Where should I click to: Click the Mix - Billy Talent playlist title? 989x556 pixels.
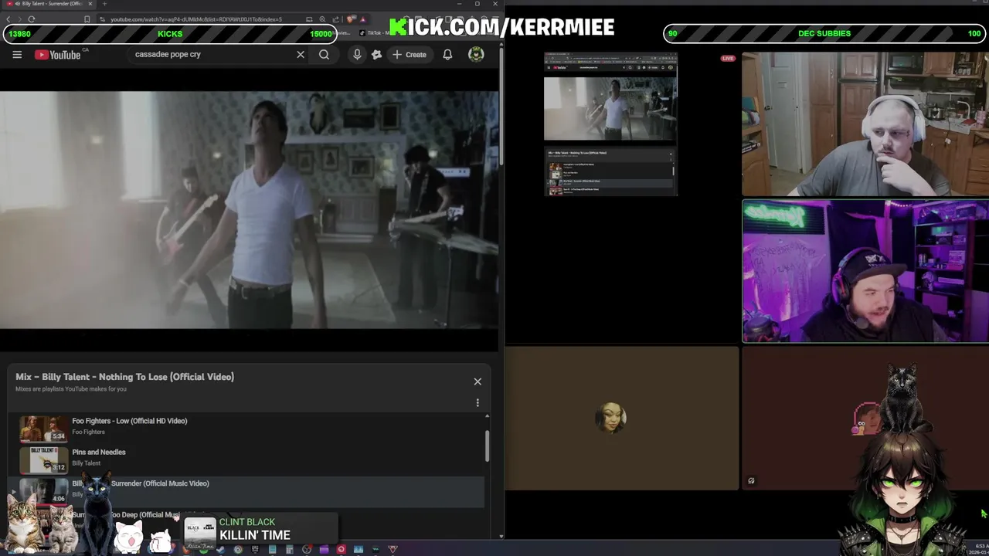click(124, 377)
